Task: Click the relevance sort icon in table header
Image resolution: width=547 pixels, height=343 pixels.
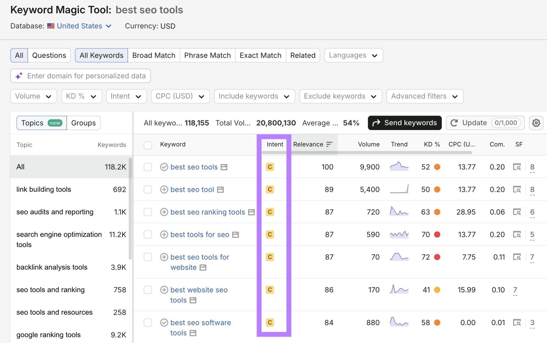Action: coord(329,144)
